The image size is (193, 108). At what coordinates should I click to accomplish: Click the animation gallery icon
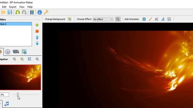coord(169,19)
